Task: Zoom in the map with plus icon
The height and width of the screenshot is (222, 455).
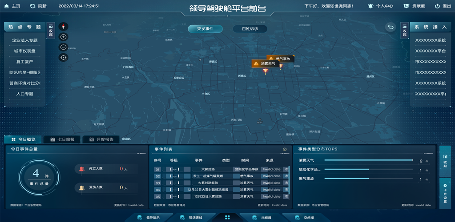Action: click(63, 37)
